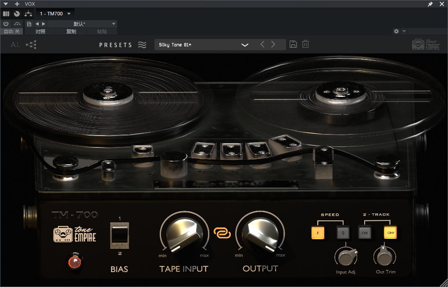Click the PRESETS label

pyautogui.click(x=115, y=45)
